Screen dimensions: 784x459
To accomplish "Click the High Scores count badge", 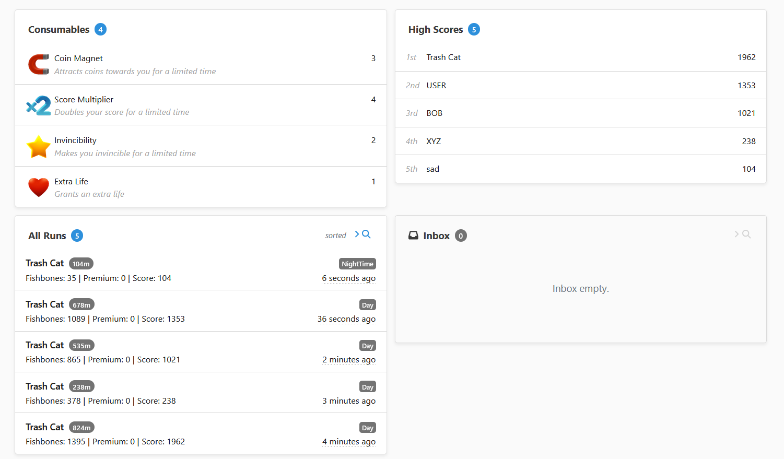I will 474,29.
